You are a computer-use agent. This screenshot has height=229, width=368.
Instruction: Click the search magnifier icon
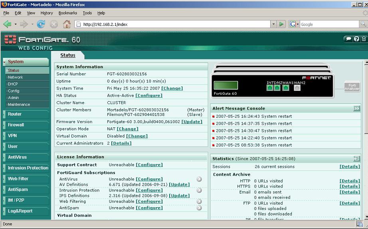(363, 24)
